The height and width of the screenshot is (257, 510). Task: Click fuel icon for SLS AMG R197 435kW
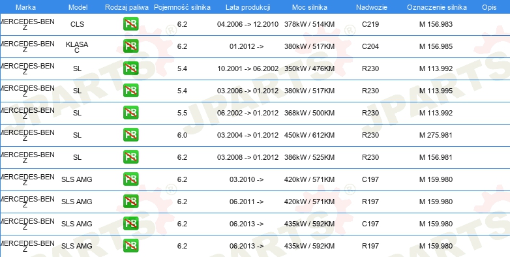130,245
